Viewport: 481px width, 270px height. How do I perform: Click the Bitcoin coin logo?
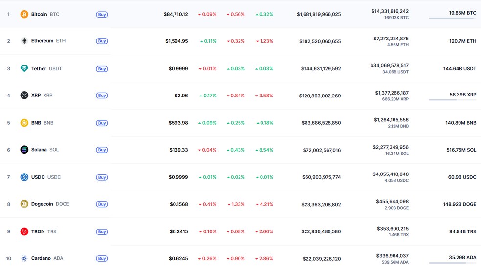(x=24, y=14)
